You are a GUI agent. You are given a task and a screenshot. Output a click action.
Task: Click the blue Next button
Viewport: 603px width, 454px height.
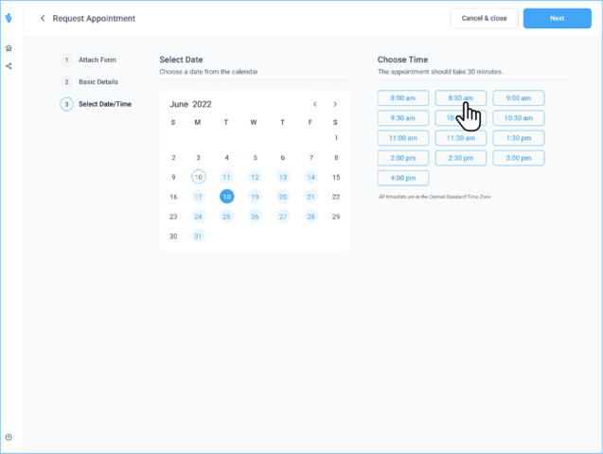pyautogui.click(x=557, y=18)
